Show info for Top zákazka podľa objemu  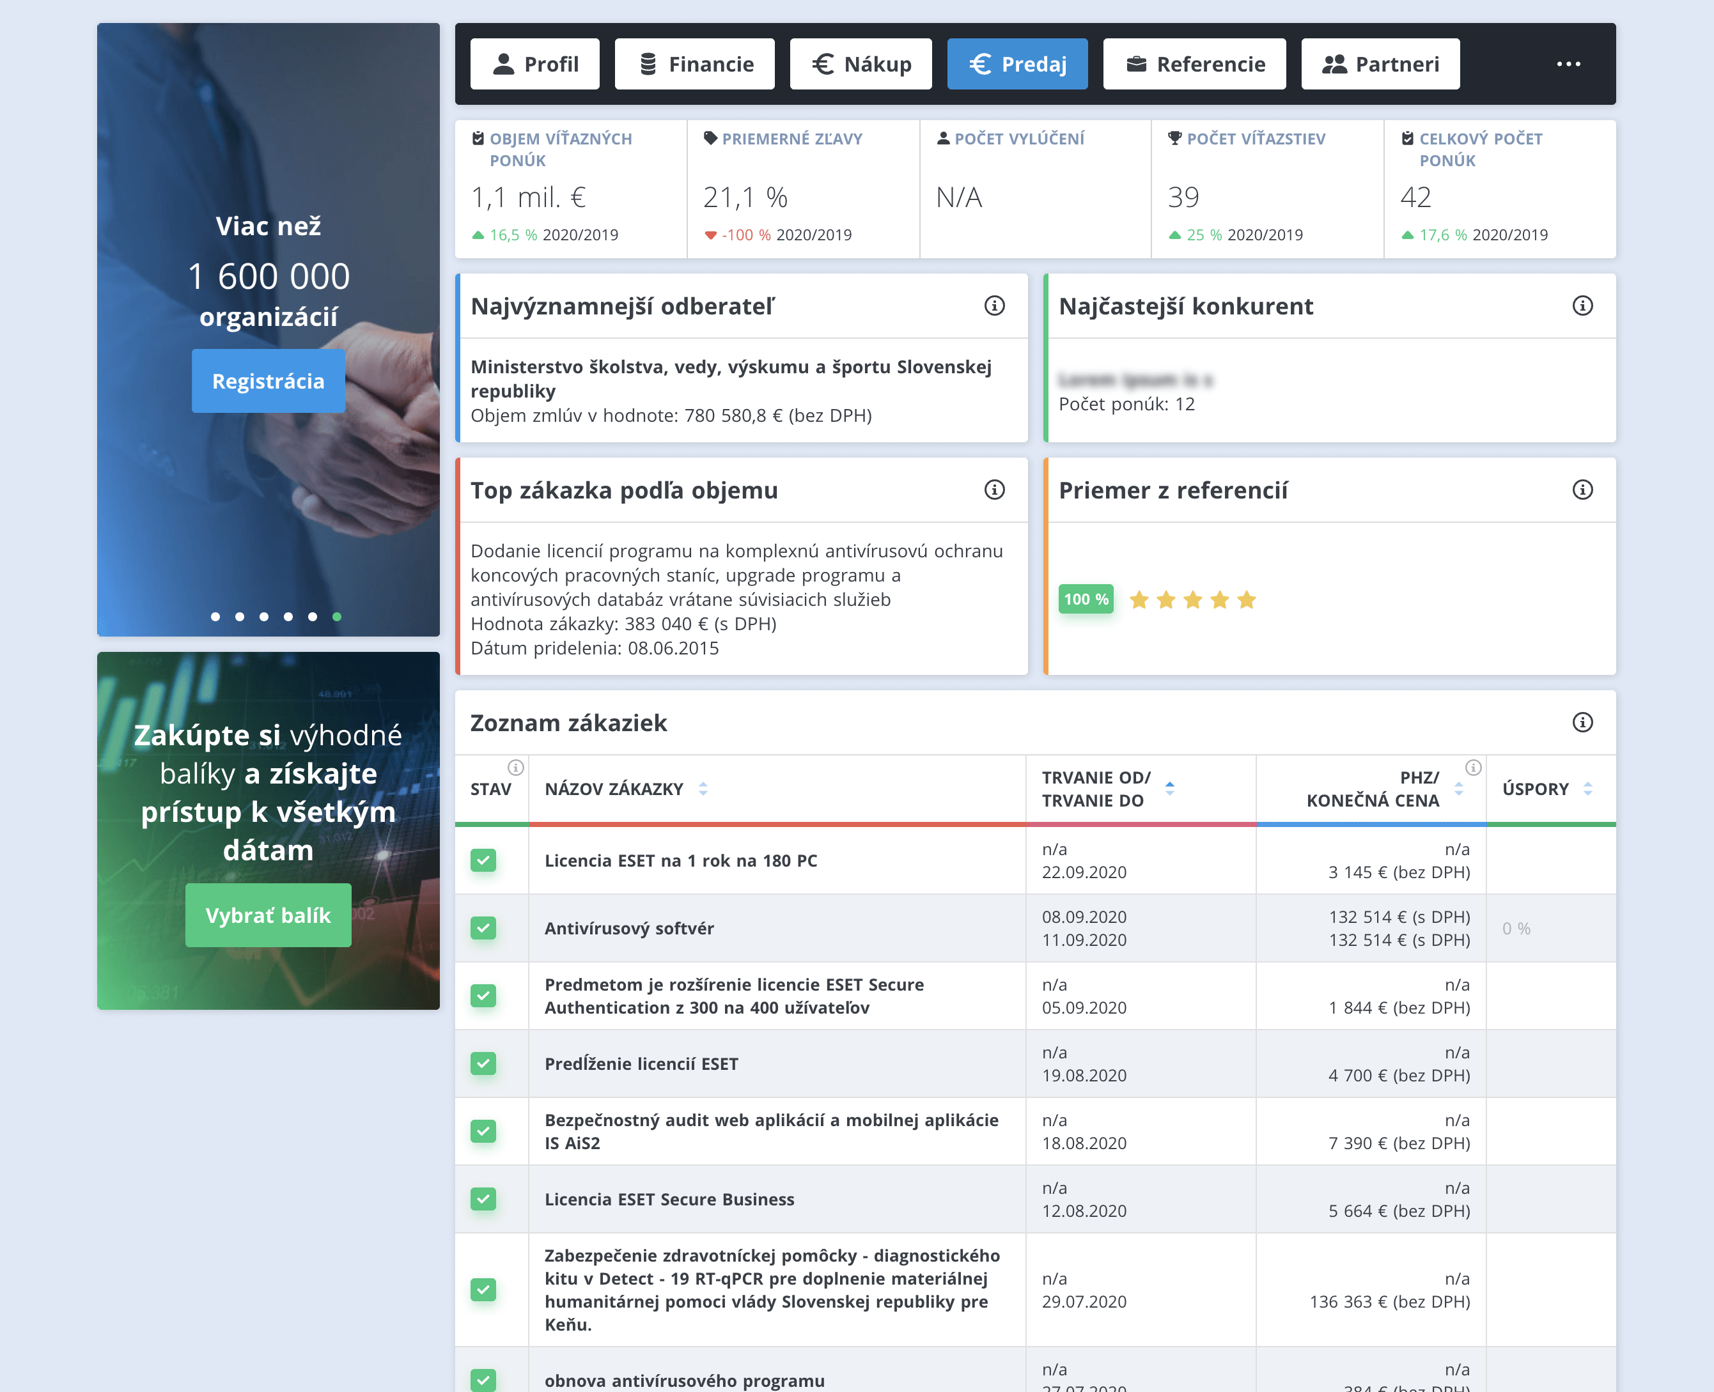coord(993,490)
